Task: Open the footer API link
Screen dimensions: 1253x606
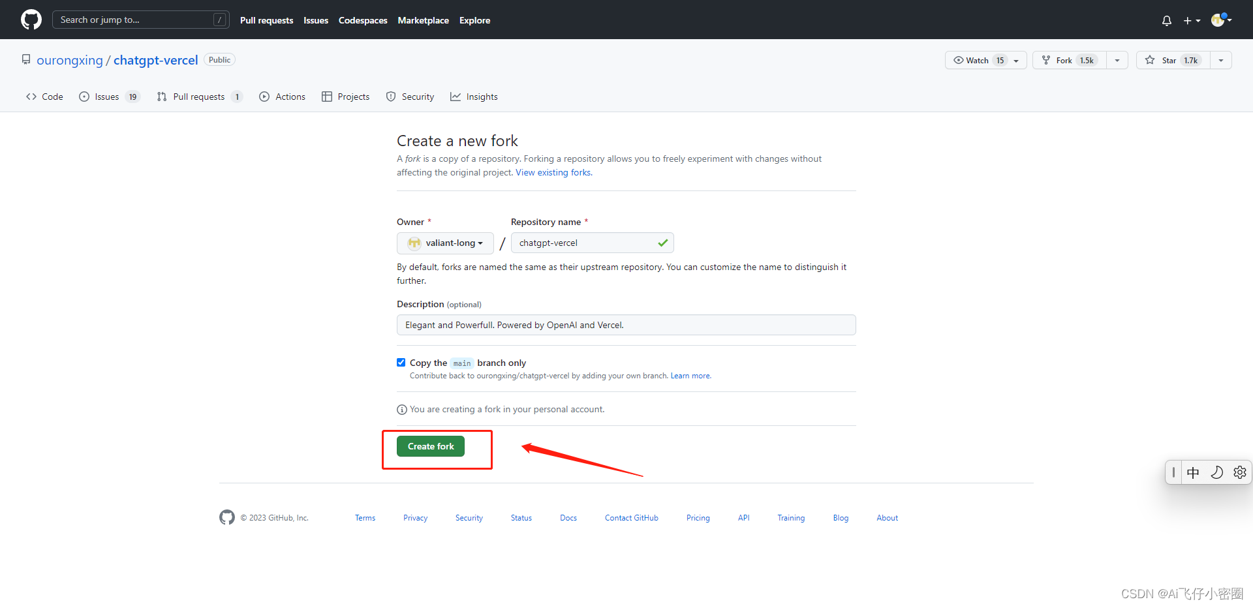Action: tap(744, 518)
